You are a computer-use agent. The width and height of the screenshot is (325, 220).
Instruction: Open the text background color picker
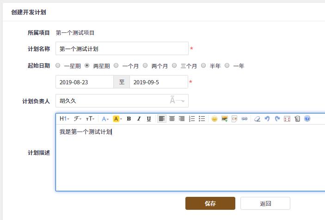pyautogui.click(x=117, y=119)
